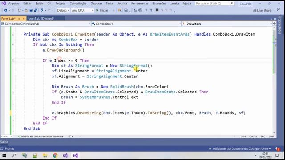Open the Propriedades side panel tab
Screen dimensions: 285x160
pyautogui.click(x=280, y=25)
